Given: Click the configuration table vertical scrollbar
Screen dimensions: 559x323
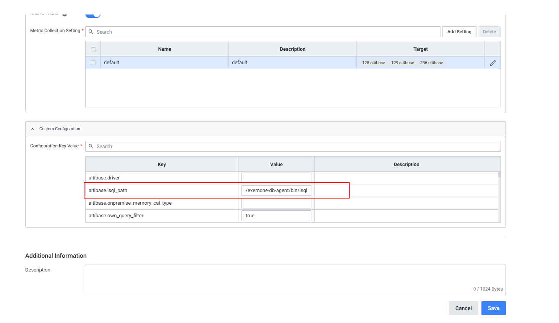Looking at the screenshot, I should click(499, 175).
